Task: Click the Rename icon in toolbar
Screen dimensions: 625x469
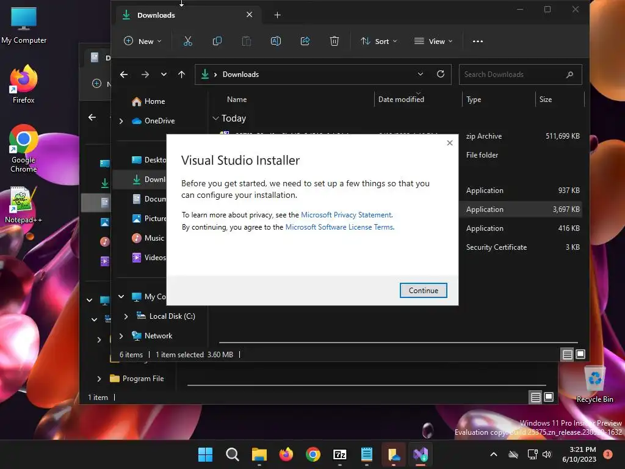Action: coord(276,41)
